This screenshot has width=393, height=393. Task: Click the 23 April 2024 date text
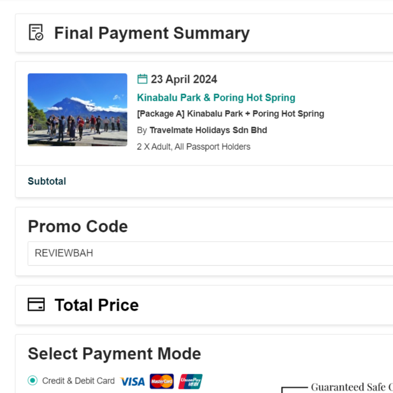pos(184,79)
